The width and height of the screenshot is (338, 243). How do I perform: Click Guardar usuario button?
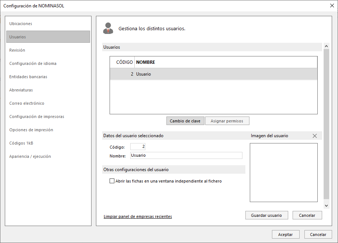click(266, 215)
